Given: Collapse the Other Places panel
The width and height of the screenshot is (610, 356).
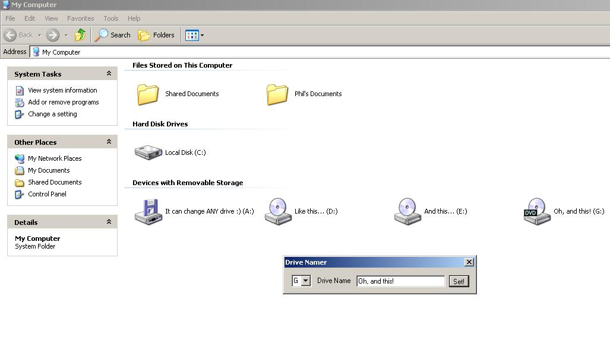Looking at the screenshot, I should coord(109,142).
